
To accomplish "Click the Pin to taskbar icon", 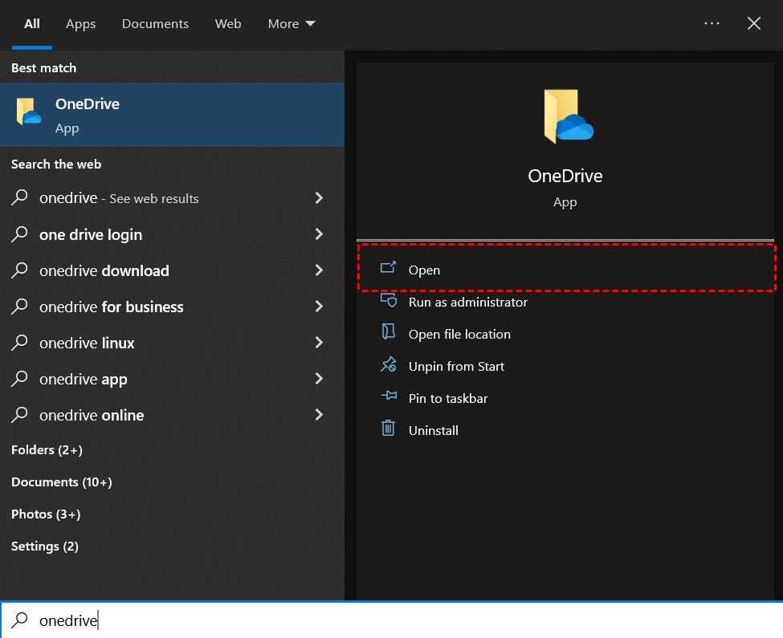I will (389, 398).
